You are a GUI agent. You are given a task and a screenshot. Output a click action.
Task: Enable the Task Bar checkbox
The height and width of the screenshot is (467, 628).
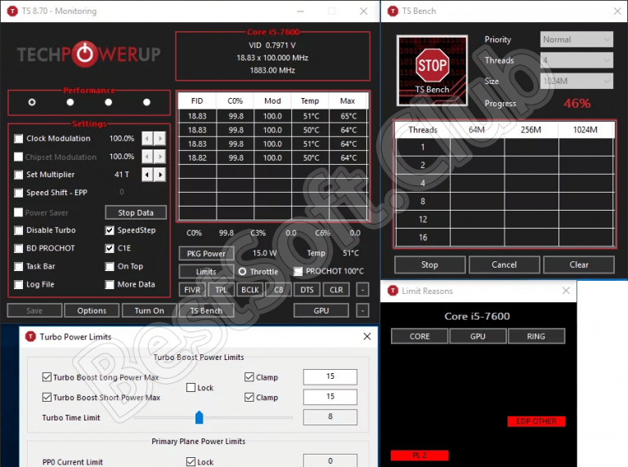tap(19, 266)
